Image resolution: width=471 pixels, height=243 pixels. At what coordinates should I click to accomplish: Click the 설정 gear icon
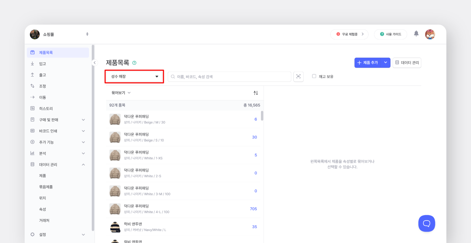[x=32, y=234]
